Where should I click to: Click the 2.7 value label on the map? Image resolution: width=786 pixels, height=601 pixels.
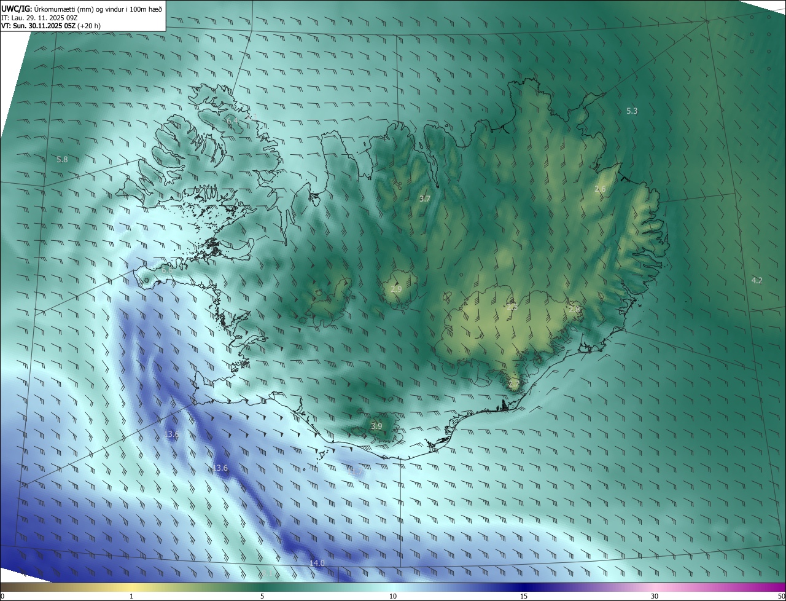click(514, 384)
